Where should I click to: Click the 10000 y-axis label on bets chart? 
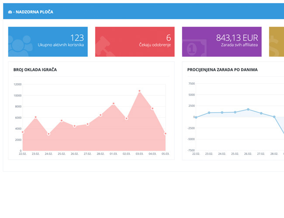pos(17,95)
